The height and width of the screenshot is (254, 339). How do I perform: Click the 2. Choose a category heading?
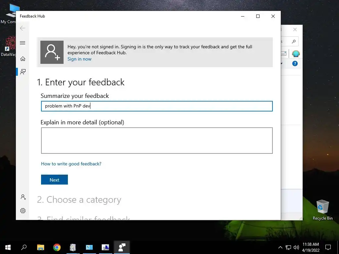[79, 199]
